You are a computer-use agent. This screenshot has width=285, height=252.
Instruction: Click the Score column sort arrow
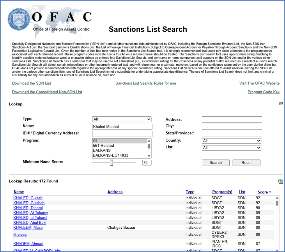(270, 192)
